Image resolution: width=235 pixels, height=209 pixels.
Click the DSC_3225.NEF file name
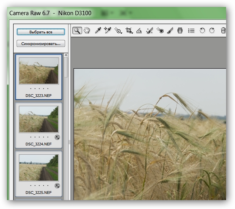[x=39, y=193]
